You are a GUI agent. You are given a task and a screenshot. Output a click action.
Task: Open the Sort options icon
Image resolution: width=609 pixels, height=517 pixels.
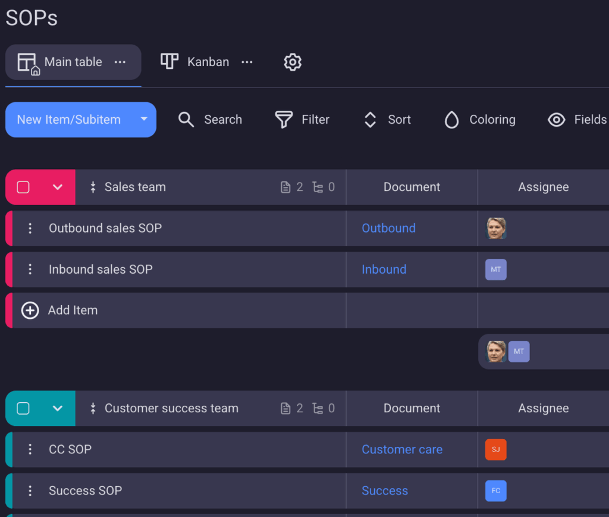tap(370, 120)
